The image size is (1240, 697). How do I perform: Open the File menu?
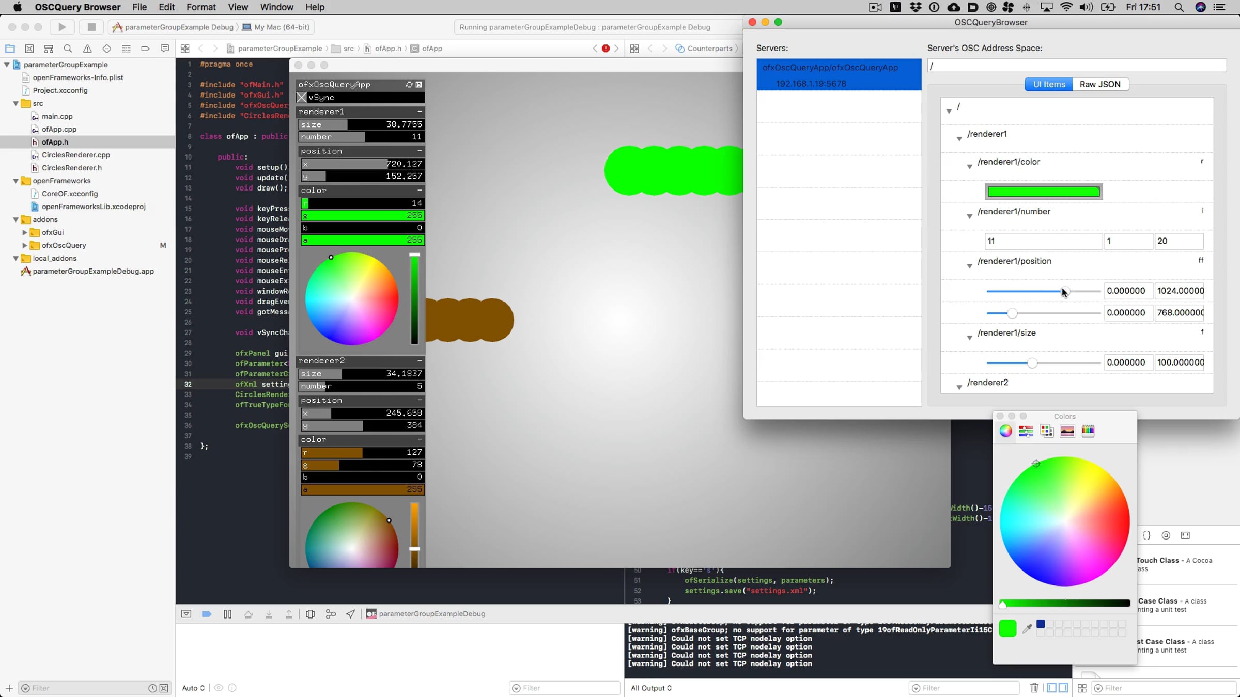coord(139,7)
